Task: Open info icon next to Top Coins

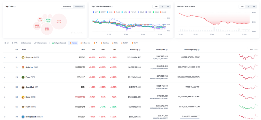Action: (15, 7)
